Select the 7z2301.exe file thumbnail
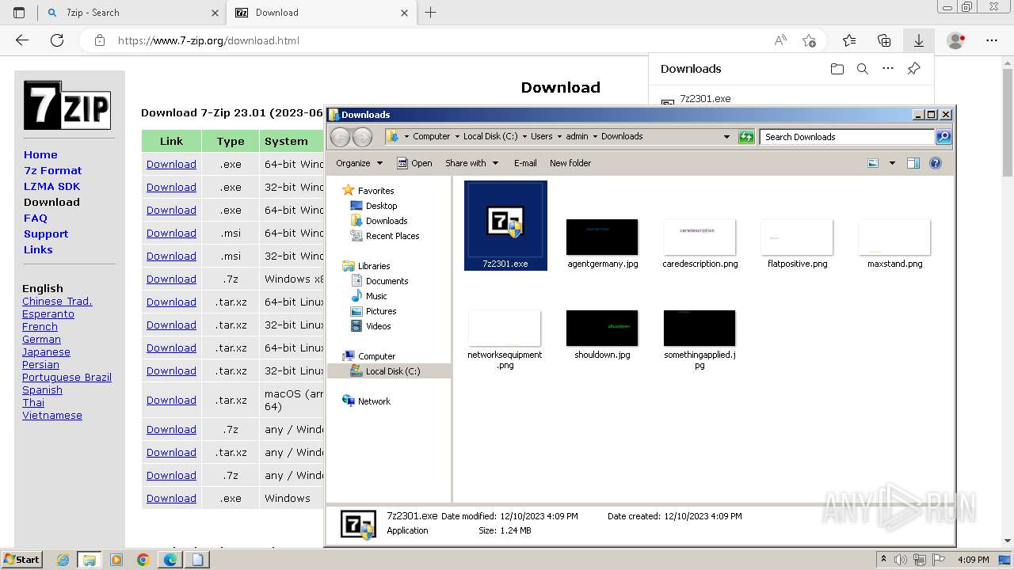 [x=505, y=226]
